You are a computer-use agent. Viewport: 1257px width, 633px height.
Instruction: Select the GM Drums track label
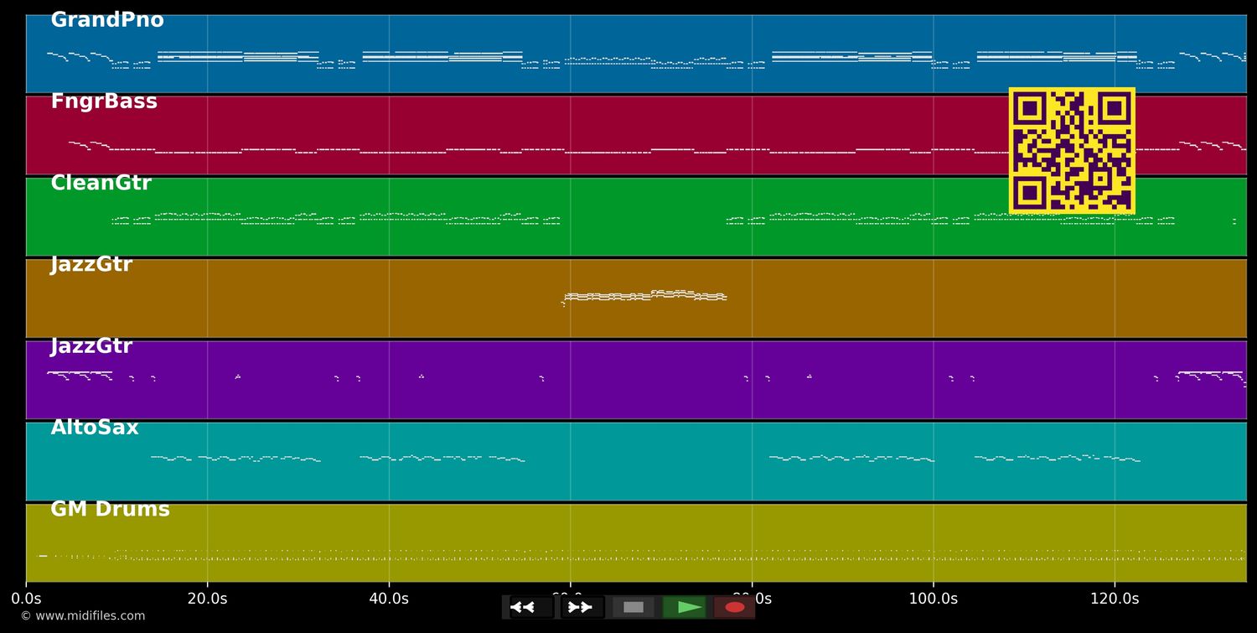[x=109, y=509]
